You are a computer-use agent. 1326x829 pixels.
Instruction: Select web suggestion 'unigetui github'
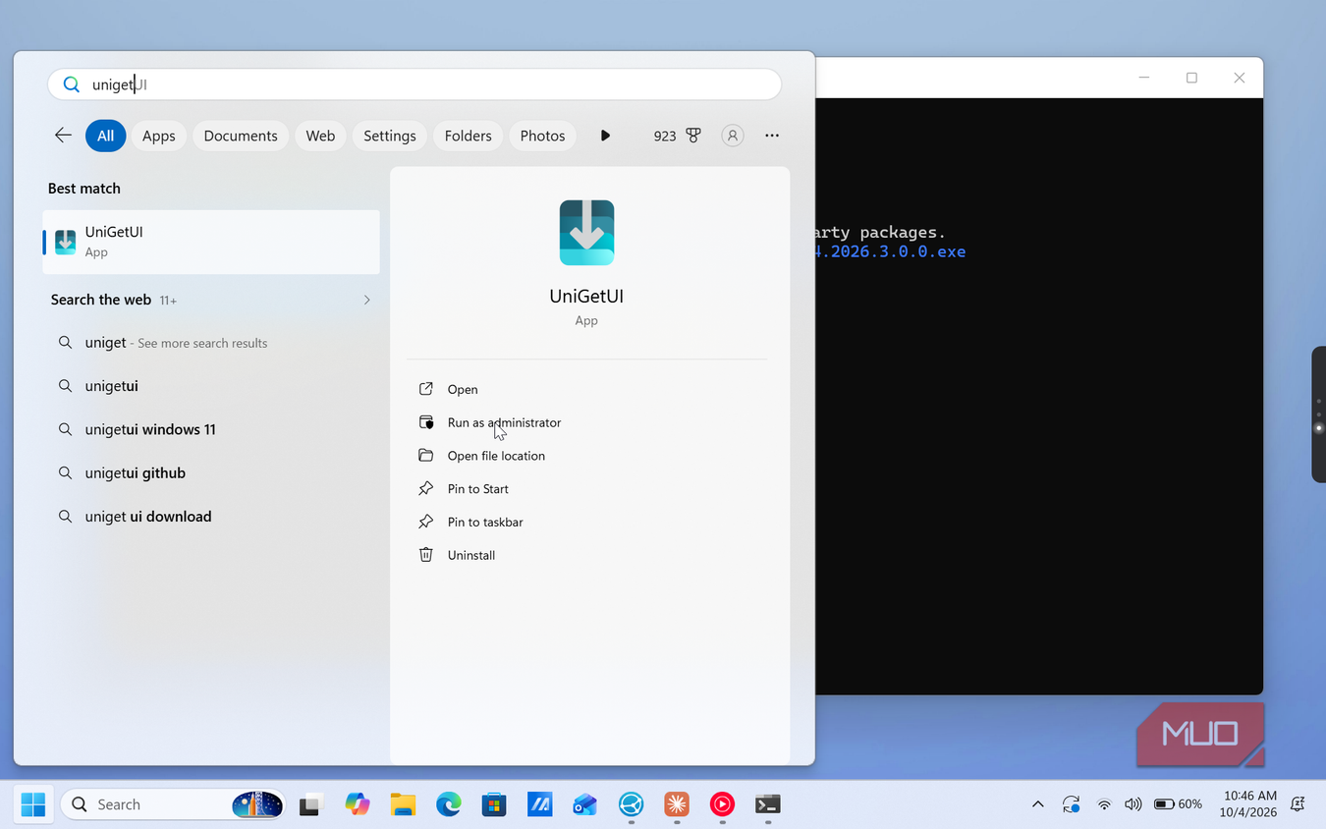[x=211, y=472]
